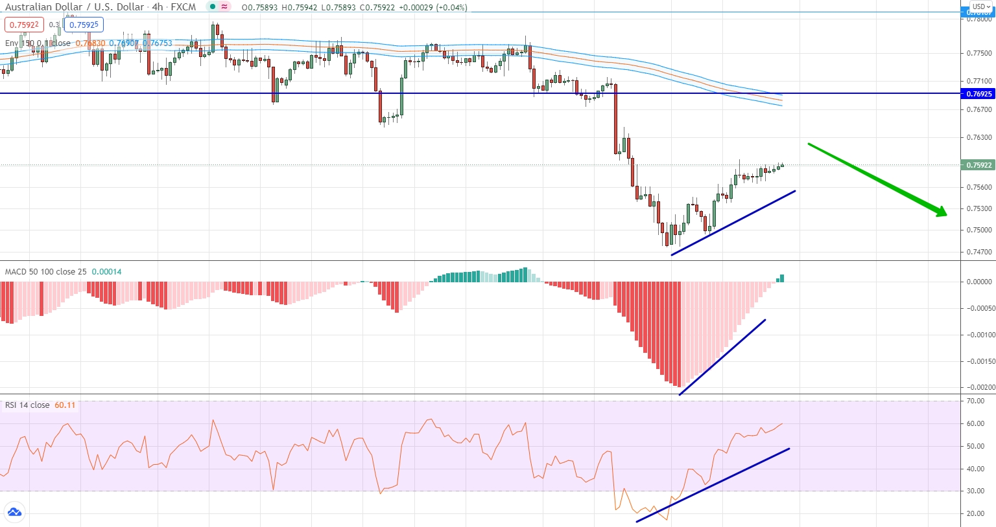This screenshot has width=996, height=527.
Task: Click the 0.77500 price scale value
Action: click(x=979, y=53)
